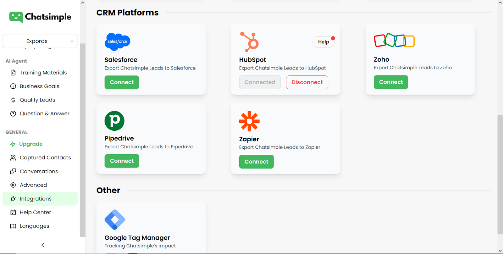
Task: Click the GENERAL section label
Action: coord(17,132)
